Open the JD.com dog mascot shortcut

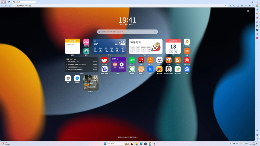click(x=104, y=60)
